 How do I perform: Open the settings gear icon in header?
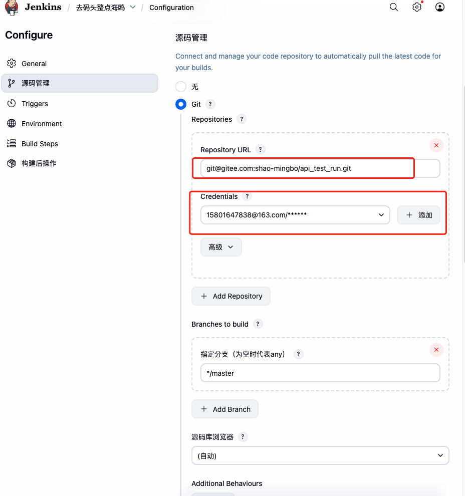417,7
